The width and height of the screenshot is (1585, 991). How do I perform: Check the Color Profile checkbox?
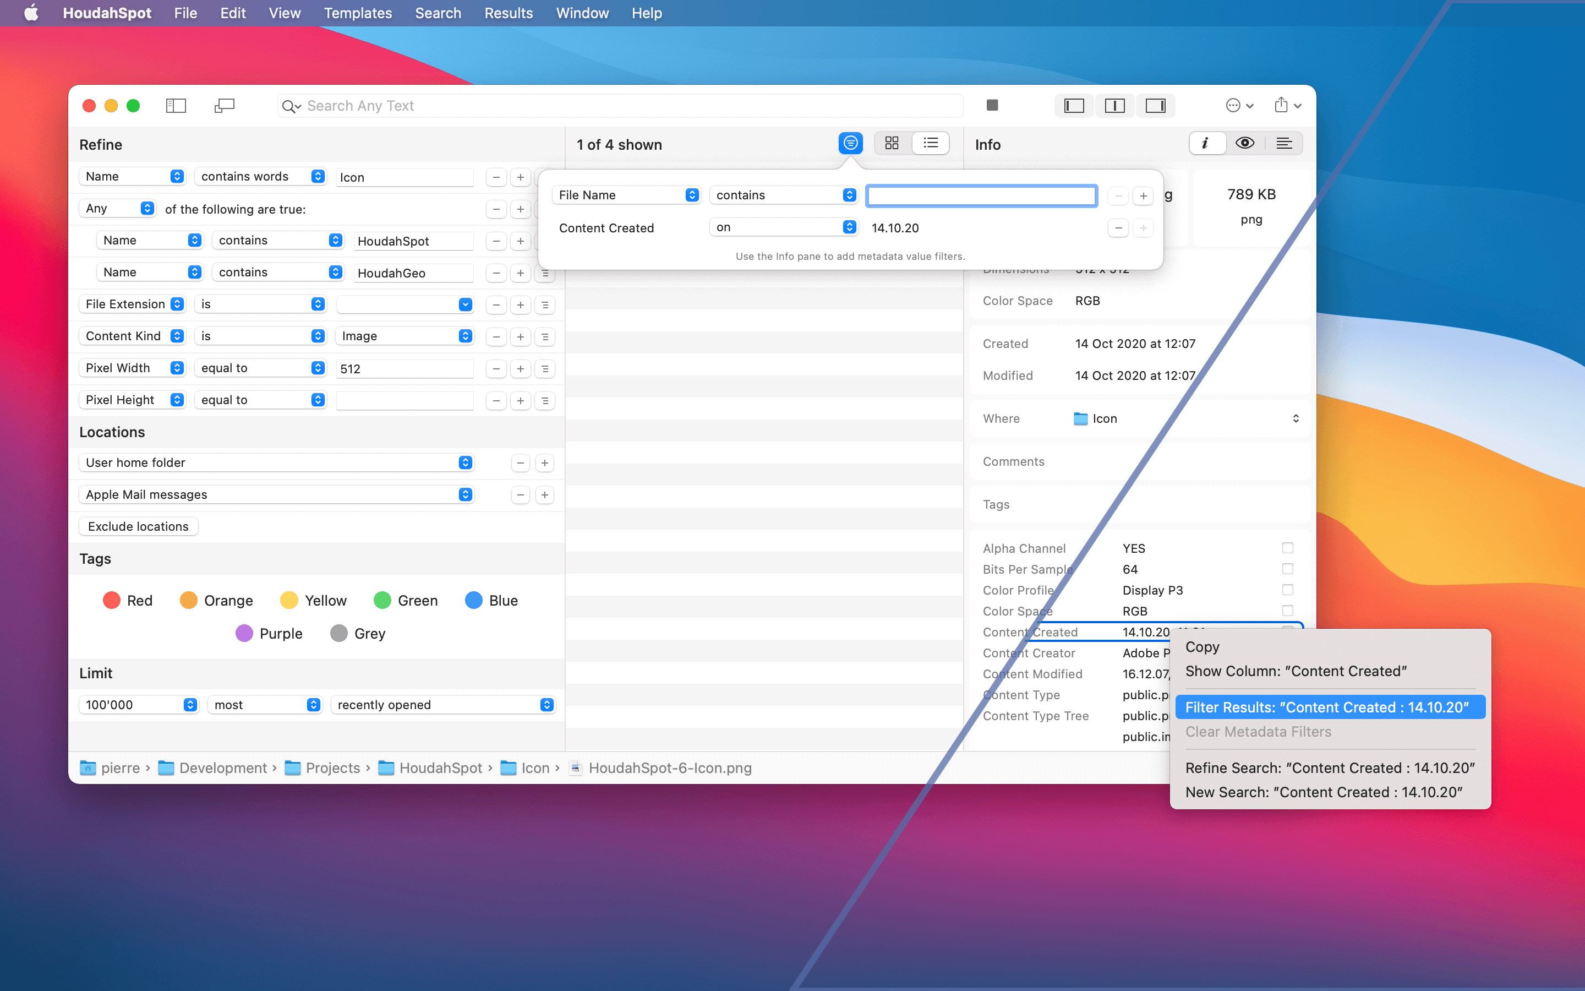tap(1288, 590)
